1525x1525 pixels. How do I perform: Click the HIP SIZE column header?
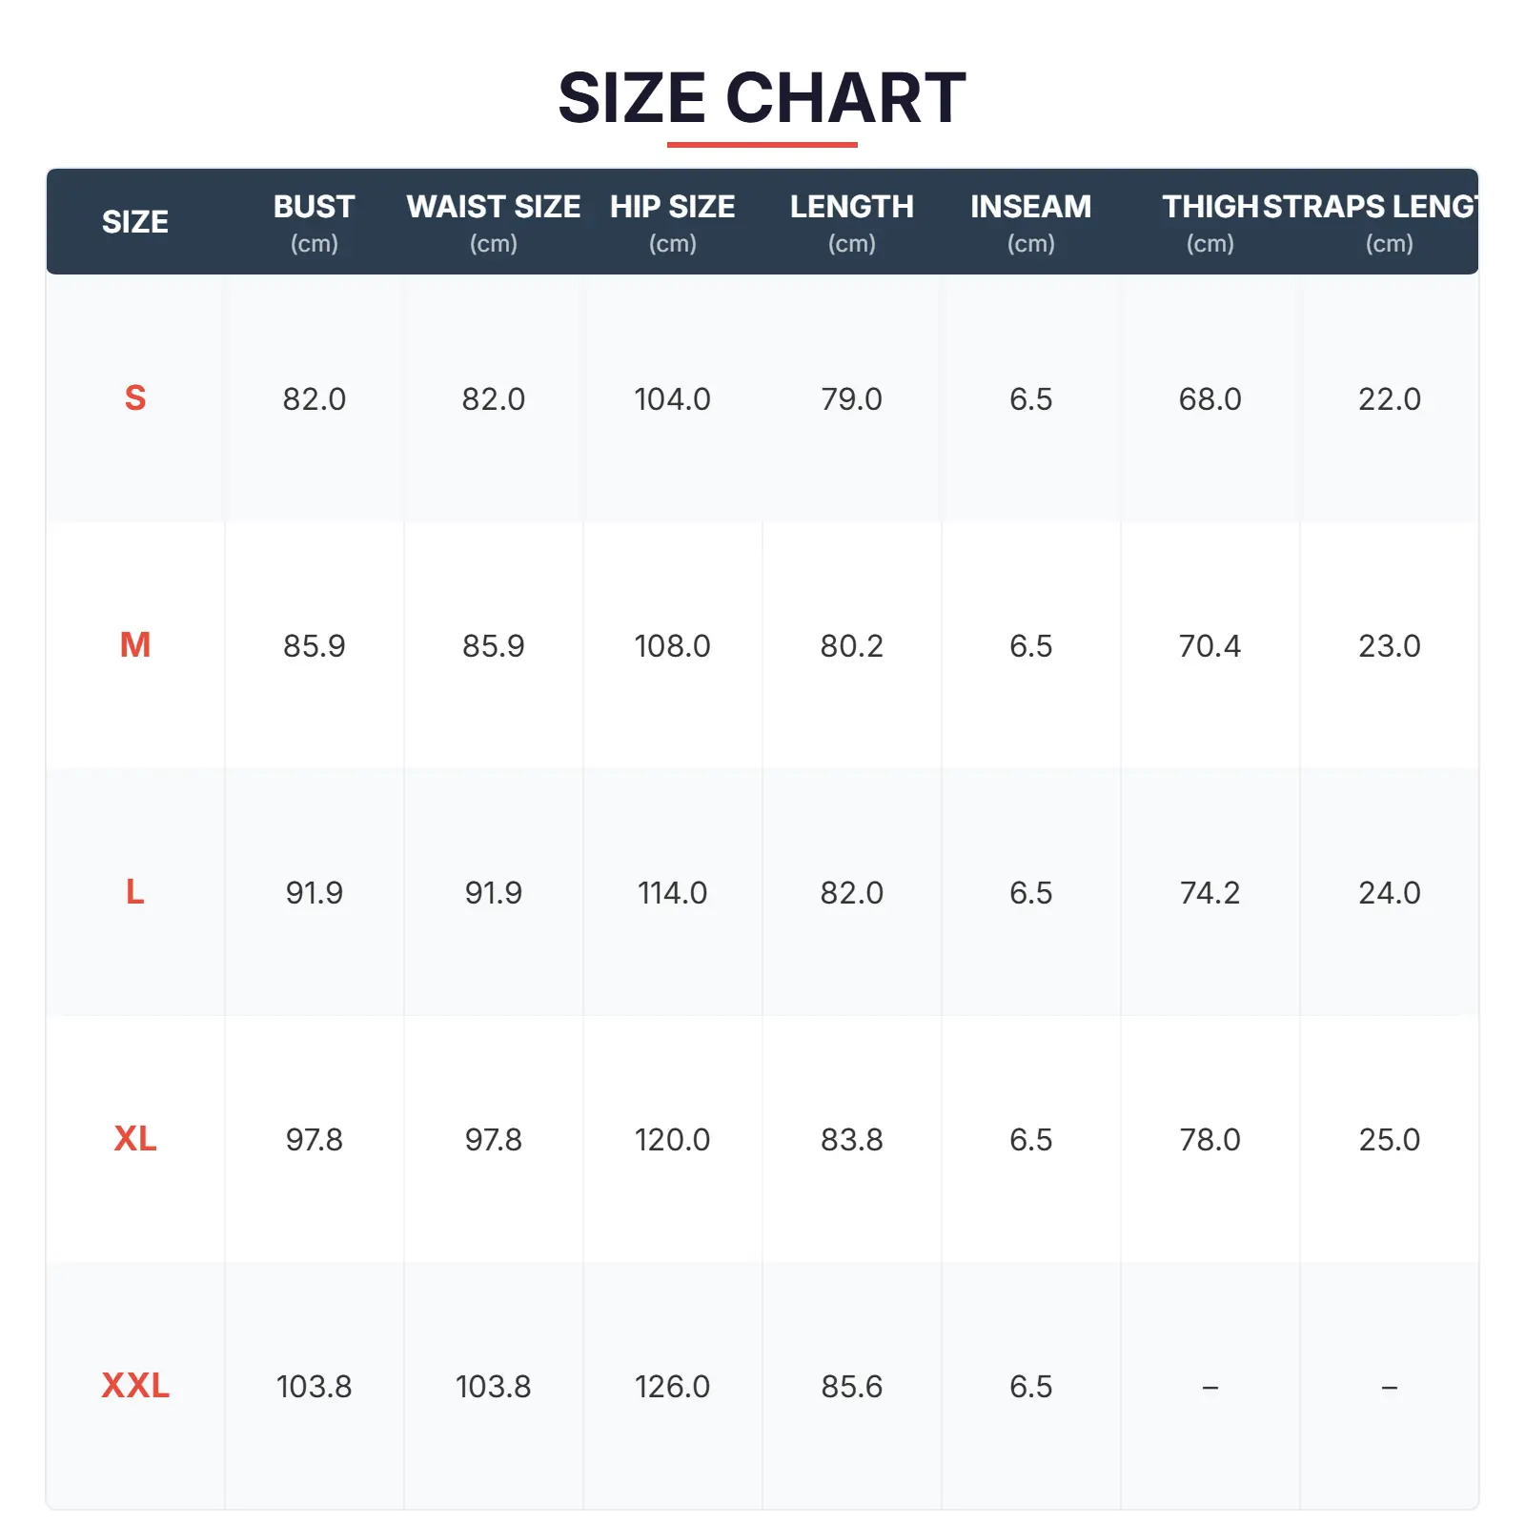pyautogui.click(x=672, y=222)
